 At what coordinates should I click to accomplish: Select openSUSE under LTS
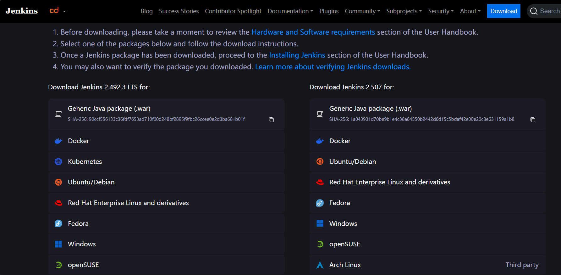click(166, 265)
